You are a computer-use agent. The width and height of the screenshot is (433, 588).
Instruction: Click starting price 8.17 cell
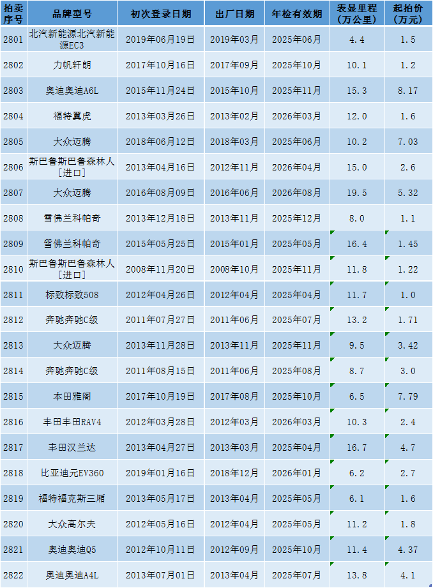point(408,91)
